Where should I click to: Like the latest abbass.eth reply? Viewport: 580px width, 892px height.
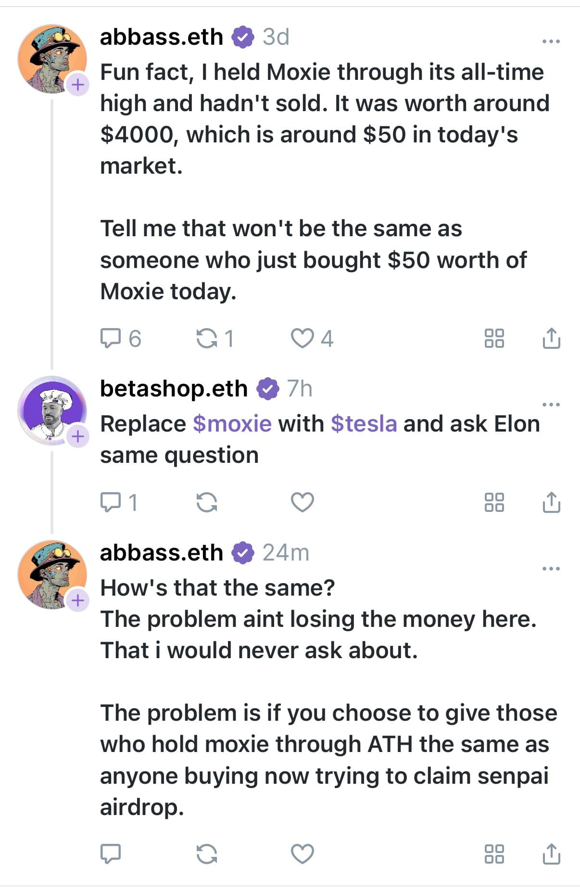pos(303,854)
